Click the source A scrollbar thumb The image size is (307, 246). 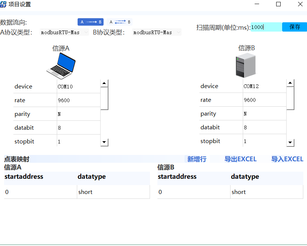(x=104, y=98)
